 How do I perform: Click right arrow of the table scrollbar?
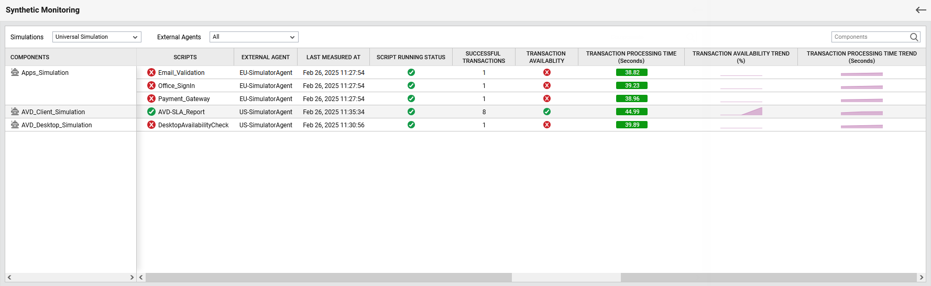pyautogui.click(x=921, y=277)
